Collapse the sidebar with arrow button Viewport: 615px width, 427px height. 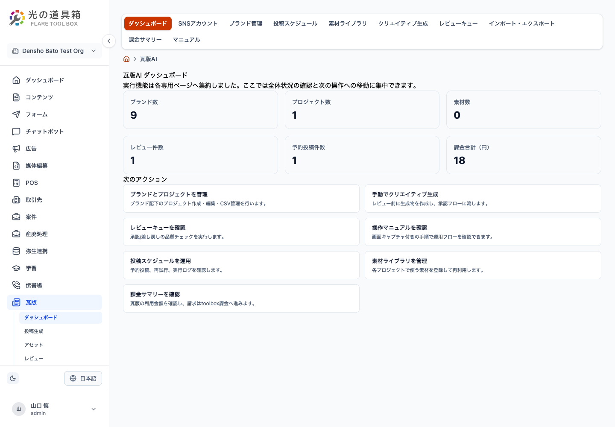pyautogui.click(x=109, y=41)
